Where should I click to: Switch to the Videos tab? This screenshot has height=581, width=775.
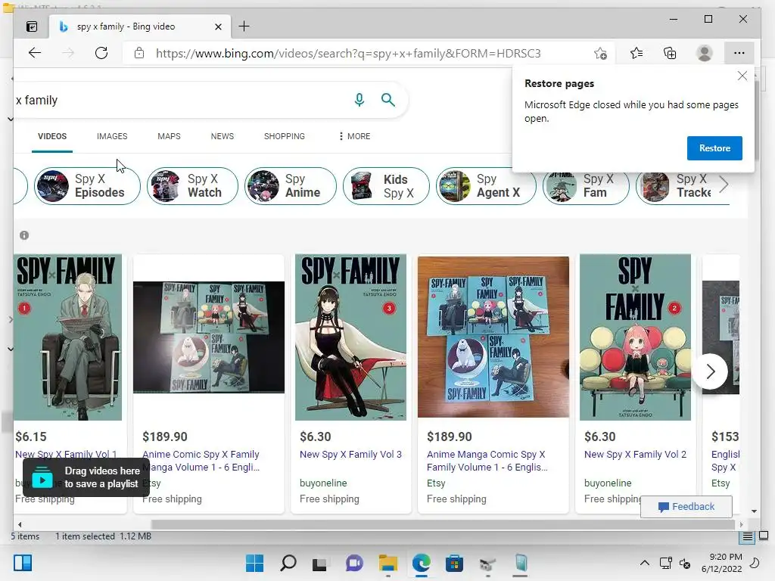[x=52, y=136]
